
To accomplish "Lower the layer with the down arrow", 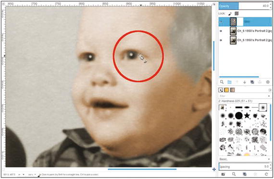I will (245, 82).
